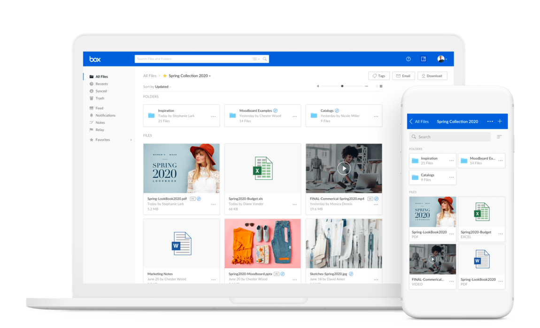The image size is (540, 328).
Task: Click the sidebar panel layout icon in header
Action: pos(424,59)
